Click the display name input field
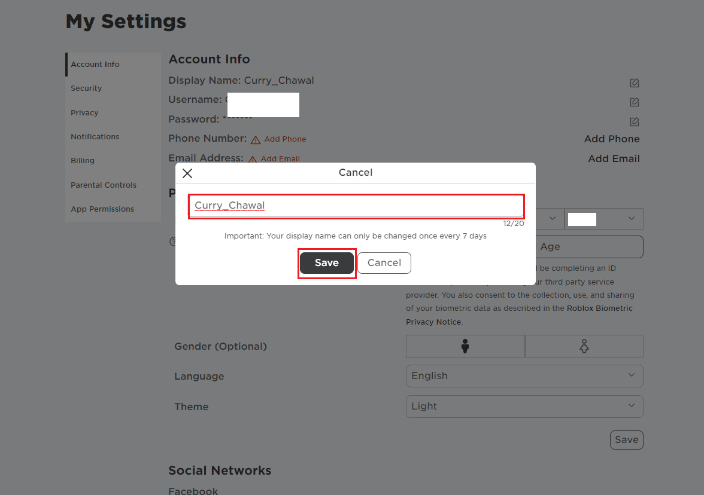Viewport: 704px width, 495px height. [356, 206]
